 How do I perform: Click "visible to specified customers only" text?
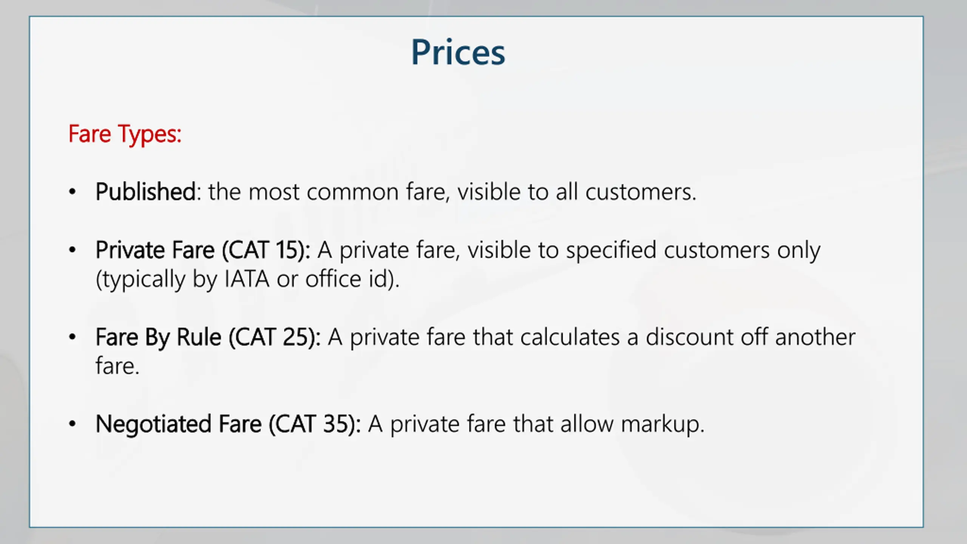coord(644,250)
